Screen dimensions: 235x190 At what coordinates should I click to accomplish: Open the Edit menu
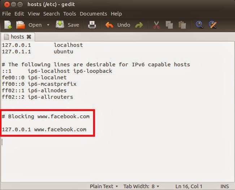coord(19,14)
